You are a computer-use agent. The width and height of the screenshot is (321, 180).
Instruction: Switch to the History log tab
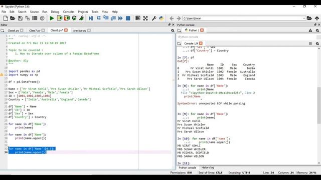[x=208, y=167]
